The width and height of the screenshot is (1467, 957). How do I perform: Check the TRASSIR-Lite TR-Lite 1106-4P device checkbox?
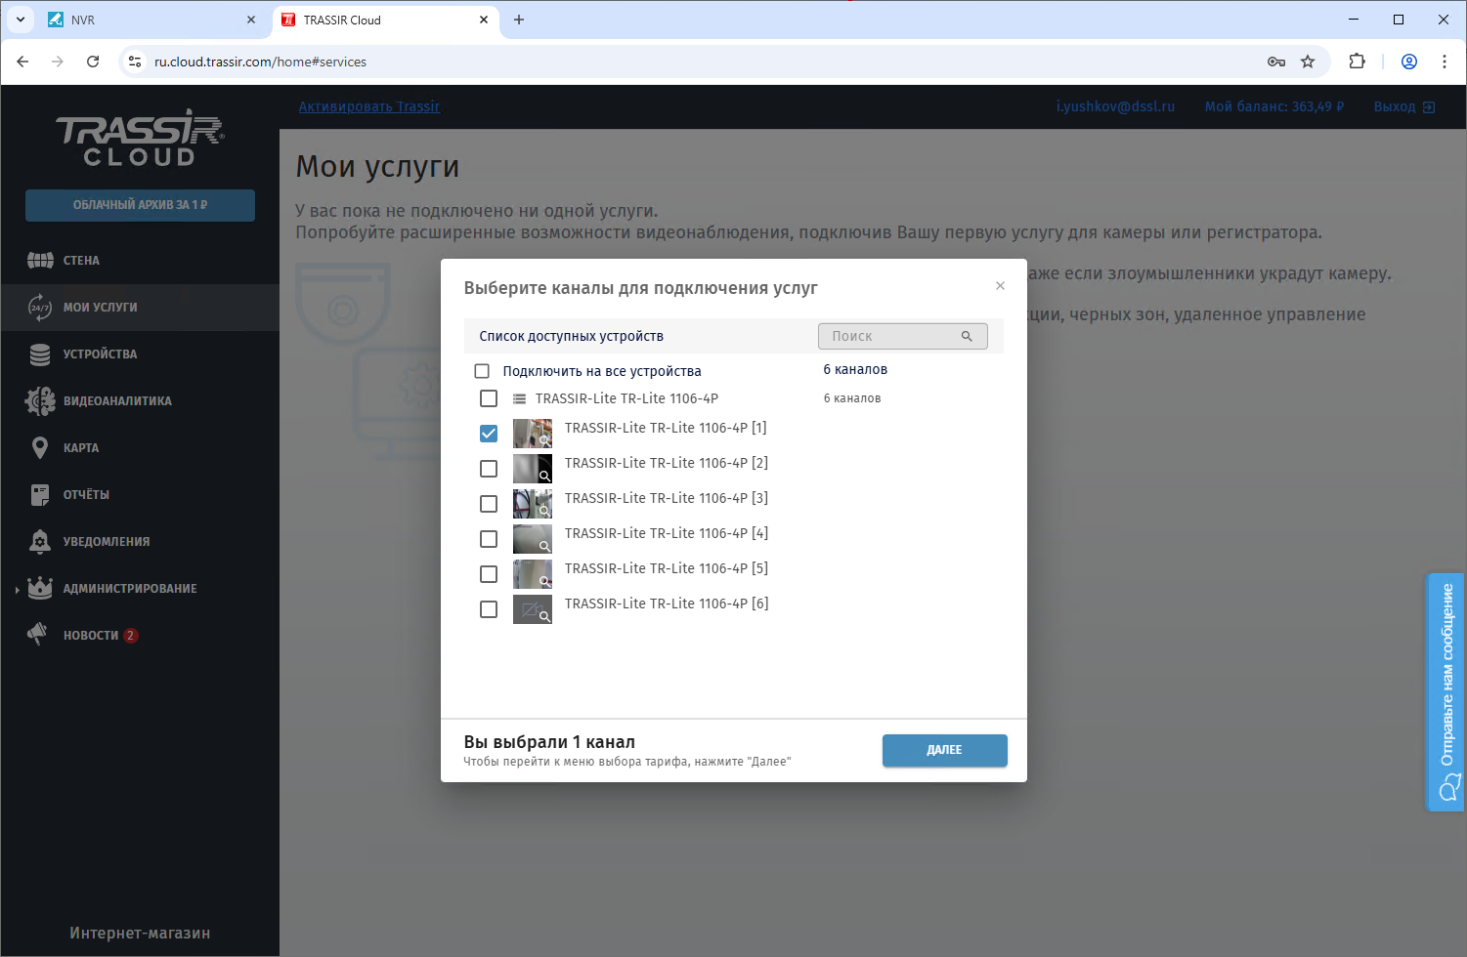[489, 398]
